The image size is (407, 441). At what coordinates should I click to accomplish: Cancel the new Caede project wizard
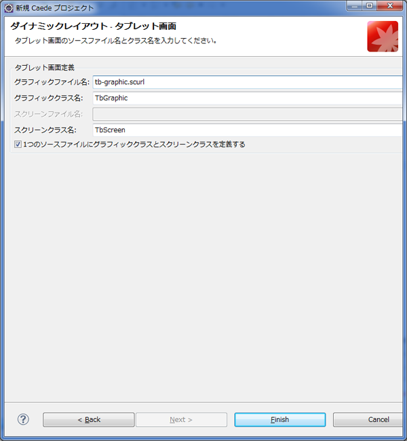point(368,419)
